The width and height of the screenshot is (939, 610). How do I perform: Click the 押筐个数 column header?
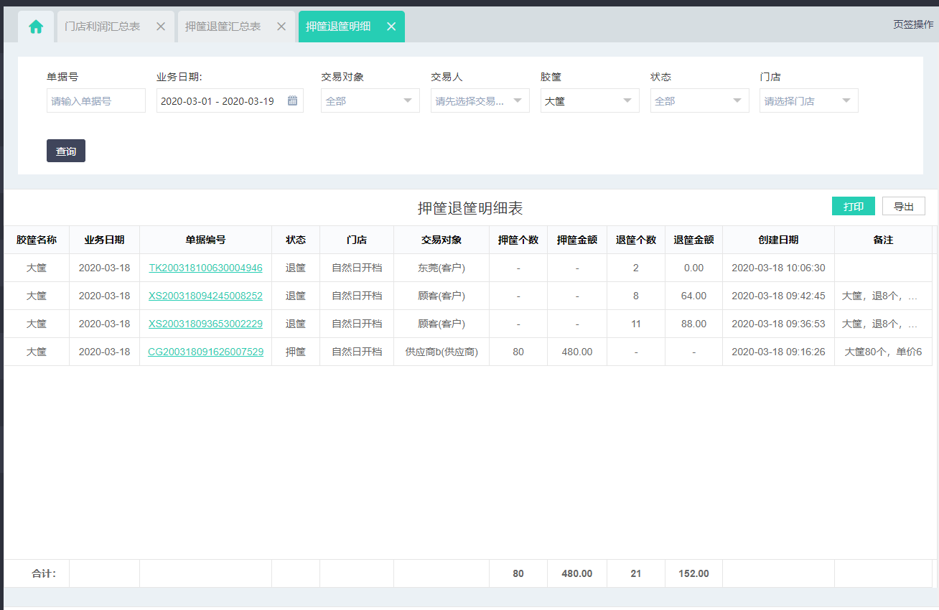pos(518,240)
